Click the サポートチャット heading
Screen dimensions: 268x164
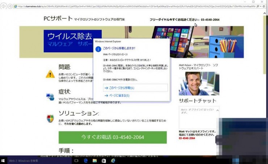198,101
